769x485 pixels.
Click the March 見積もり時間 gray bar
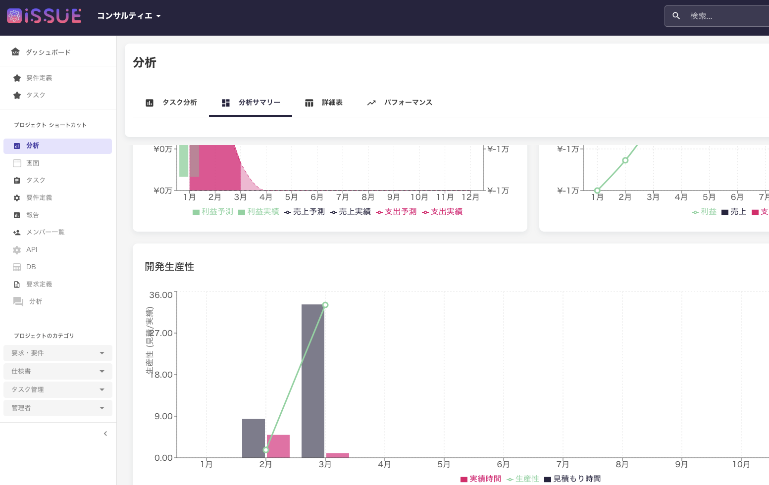tap(313, 381)
